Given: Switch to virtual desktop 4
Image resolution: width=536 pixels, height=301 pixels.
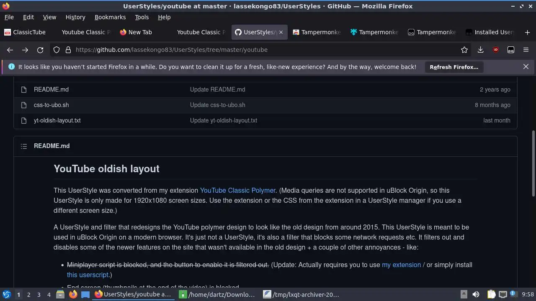Looking at the screenshot, I should coord(49,294).
